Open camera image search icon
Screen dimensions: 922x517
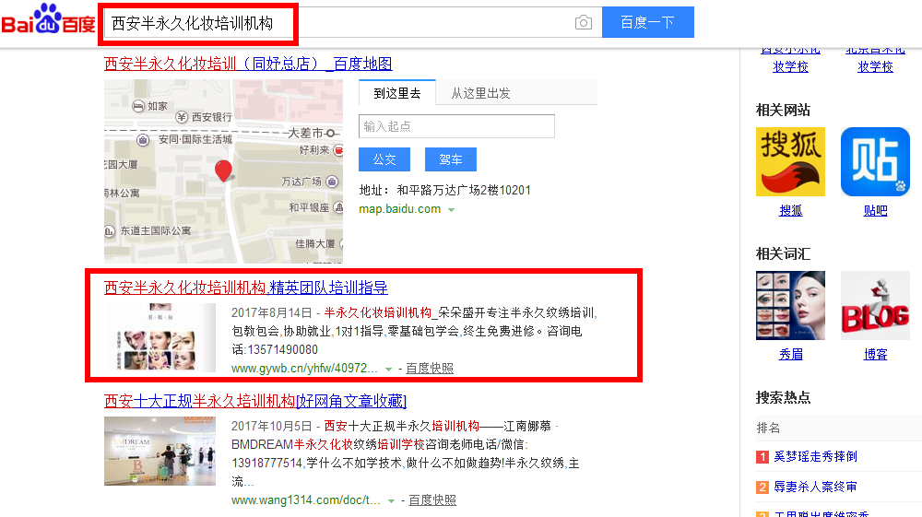point(584,22)
